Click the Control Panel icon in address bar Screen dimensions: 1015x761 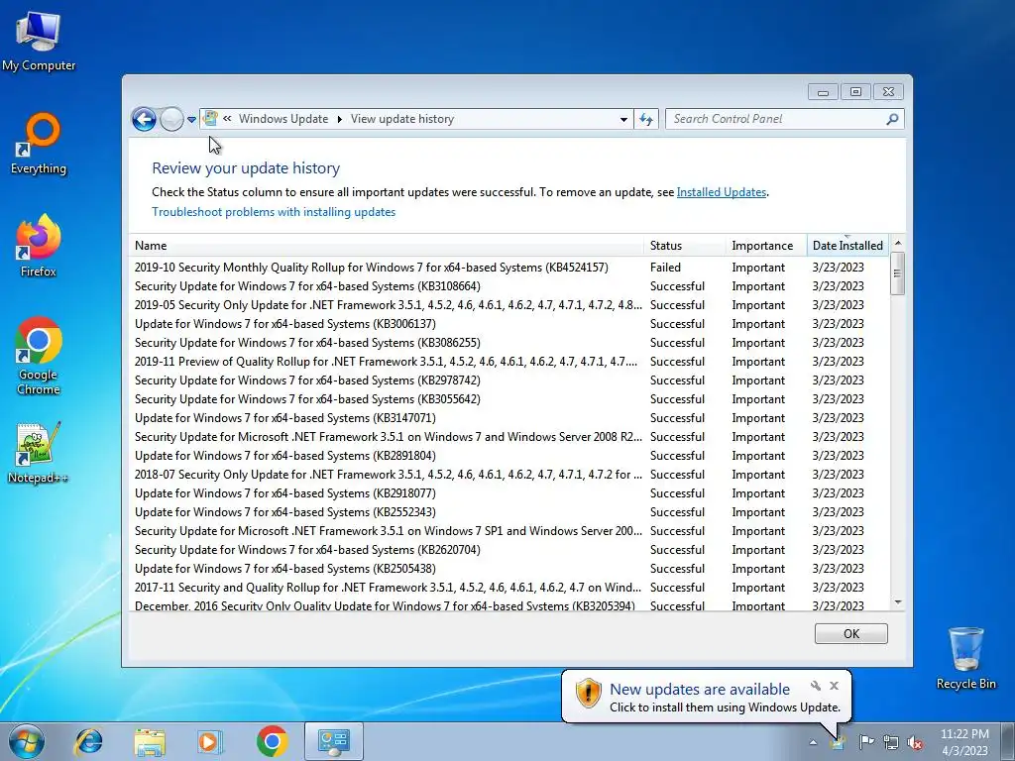tap(210, 119)
